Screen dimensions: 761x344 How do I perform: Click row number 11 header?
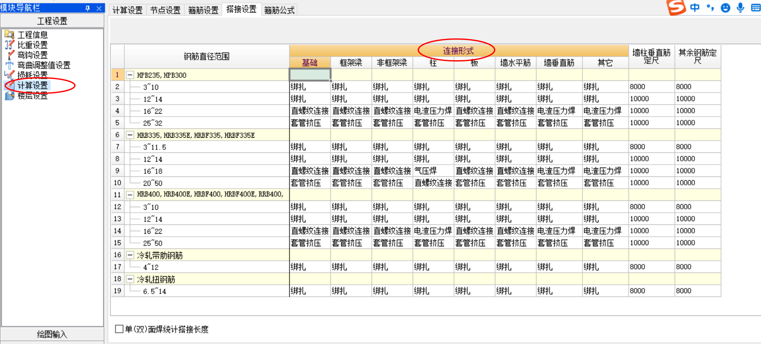[117, 195]
